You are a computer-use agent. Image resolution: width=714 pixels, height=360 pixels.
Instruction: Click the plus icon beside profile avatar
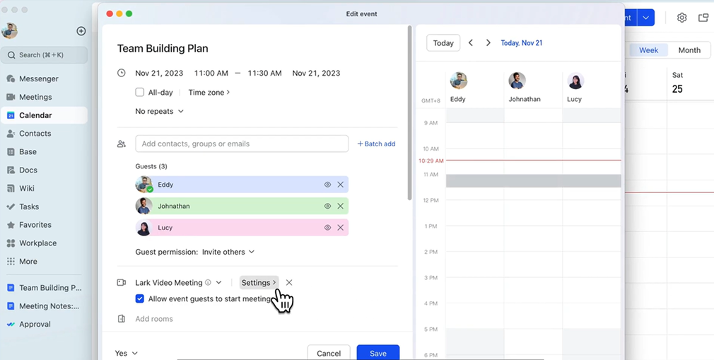81,31
